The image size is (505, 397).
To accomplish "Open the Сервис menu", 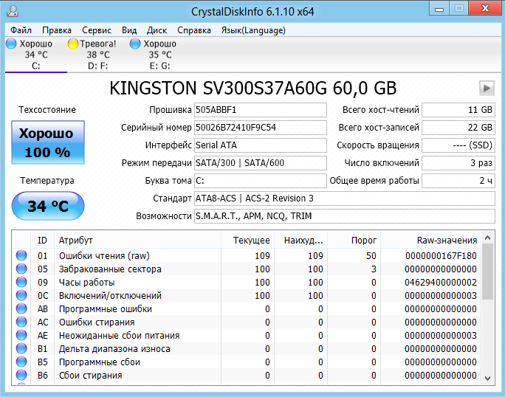I will click(x=97, y=30).
